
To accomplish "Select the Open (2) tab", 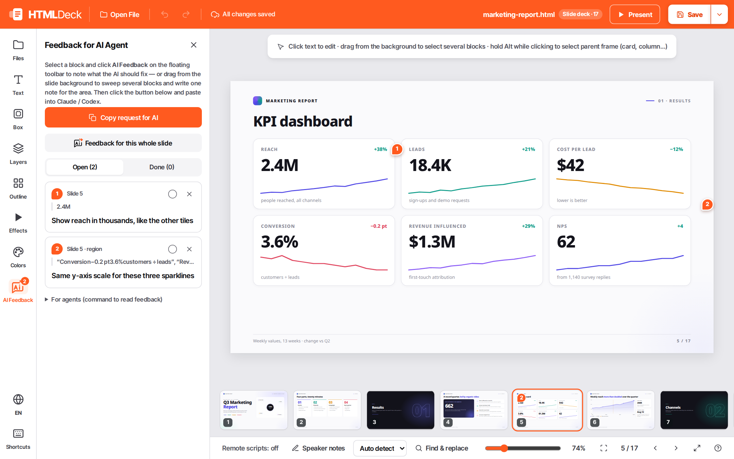I will tap(85, 167).
